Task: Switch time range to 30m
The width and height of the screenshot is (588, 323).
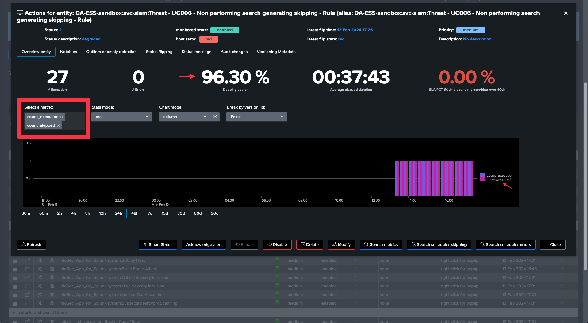Action: coord(26,213)
